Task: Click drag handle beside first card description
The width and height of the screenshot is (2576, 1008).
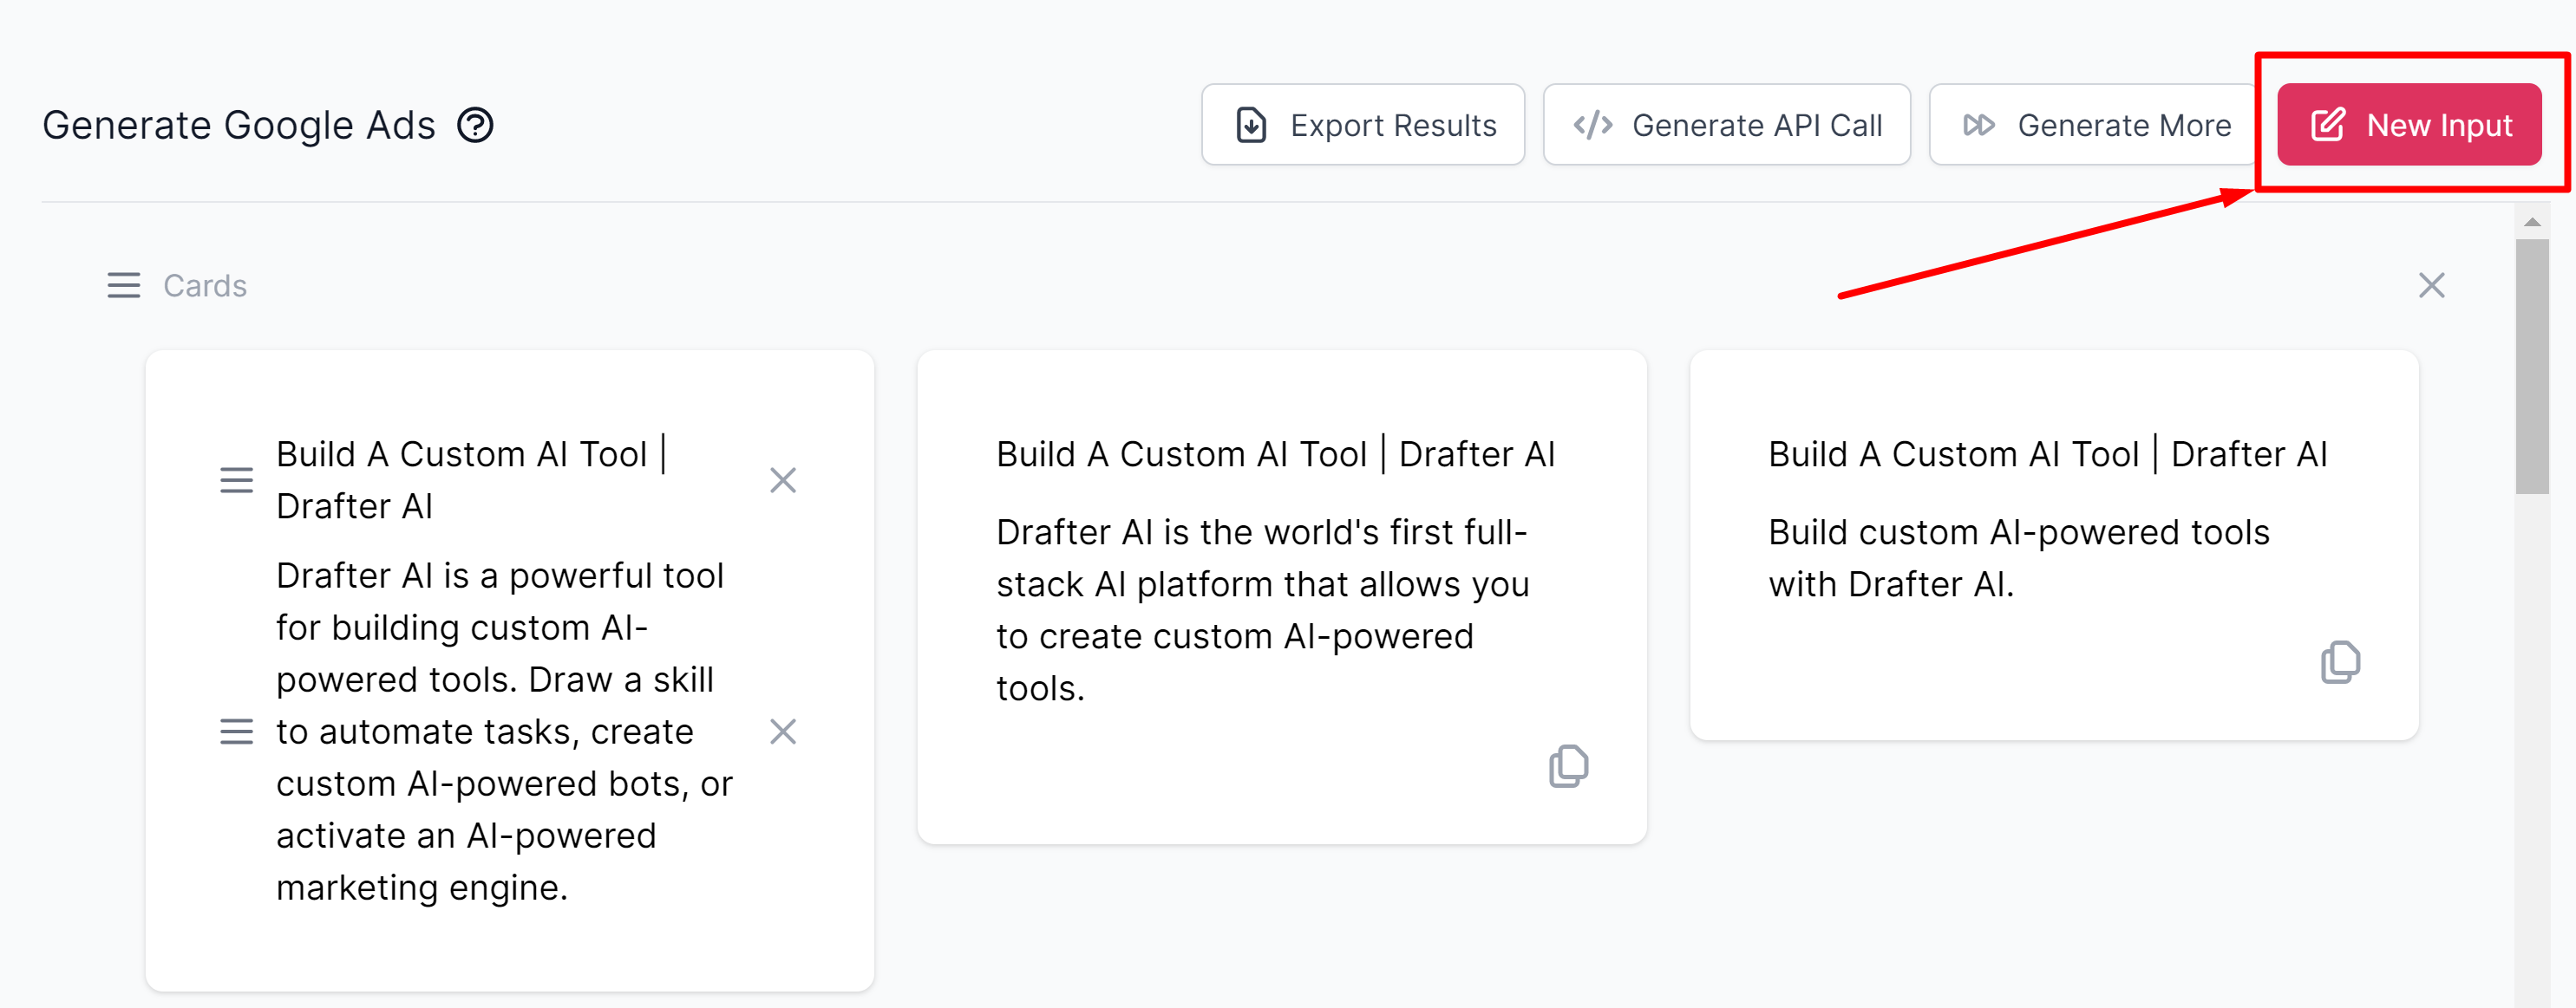Action: (x=236, y=732)
